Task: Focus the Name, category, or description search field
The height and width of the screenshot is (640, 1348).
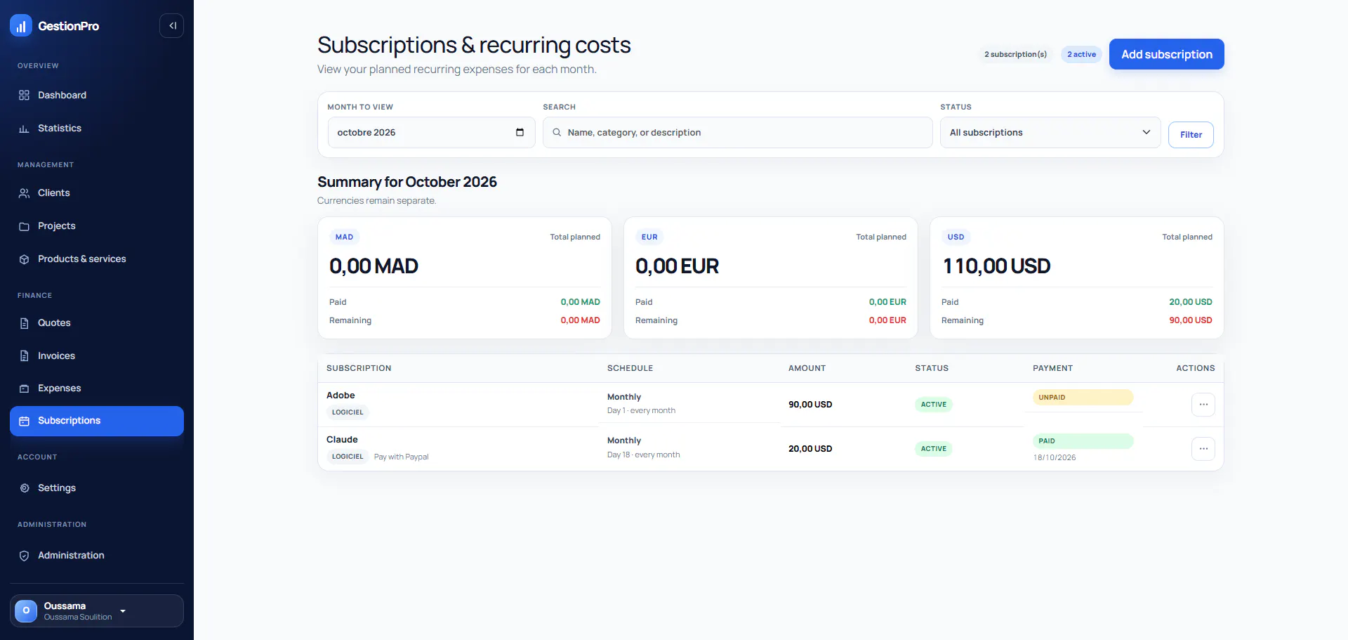Action: 737,132
